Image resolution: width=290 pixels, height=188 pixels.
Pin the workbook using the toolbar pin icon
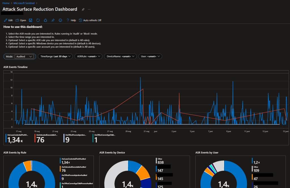point(53,20)
